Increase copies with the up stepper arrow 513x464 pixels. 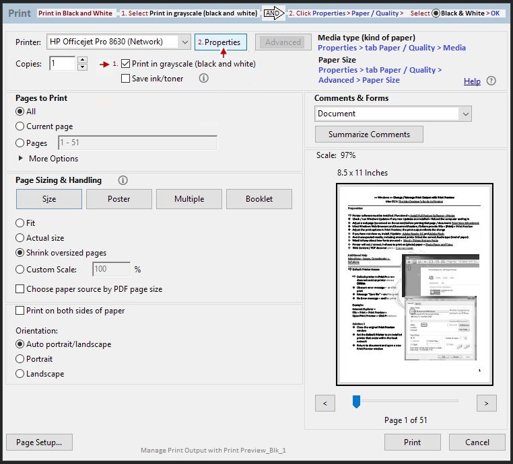82,60
